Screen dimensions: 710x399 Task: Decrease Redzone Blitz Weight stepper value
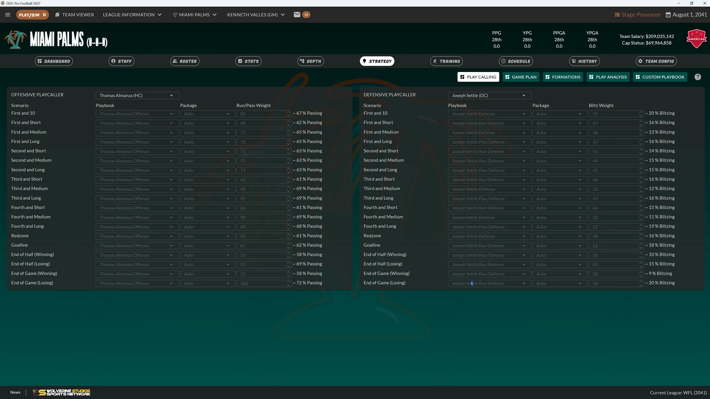(641, 238)
